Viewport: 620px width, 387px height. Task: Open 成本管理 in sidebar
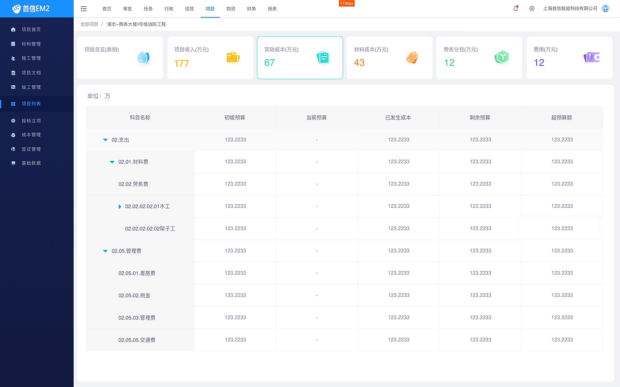(31, 135)
